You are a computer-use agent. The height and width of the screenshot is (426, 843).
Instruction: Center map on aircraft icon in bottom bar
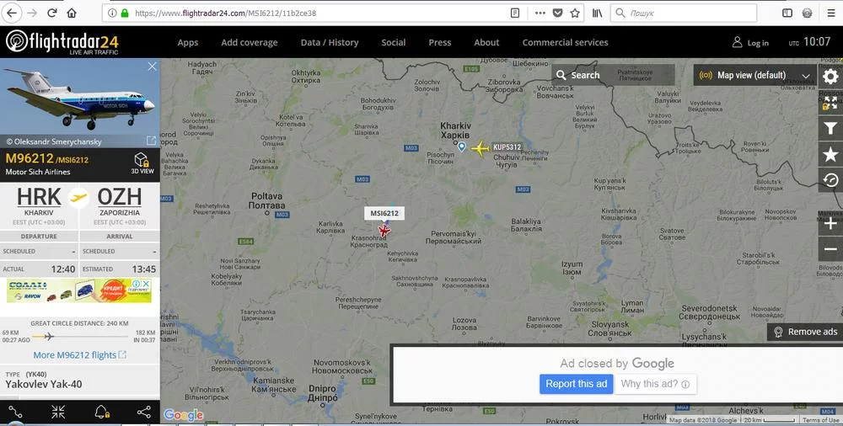58,412
